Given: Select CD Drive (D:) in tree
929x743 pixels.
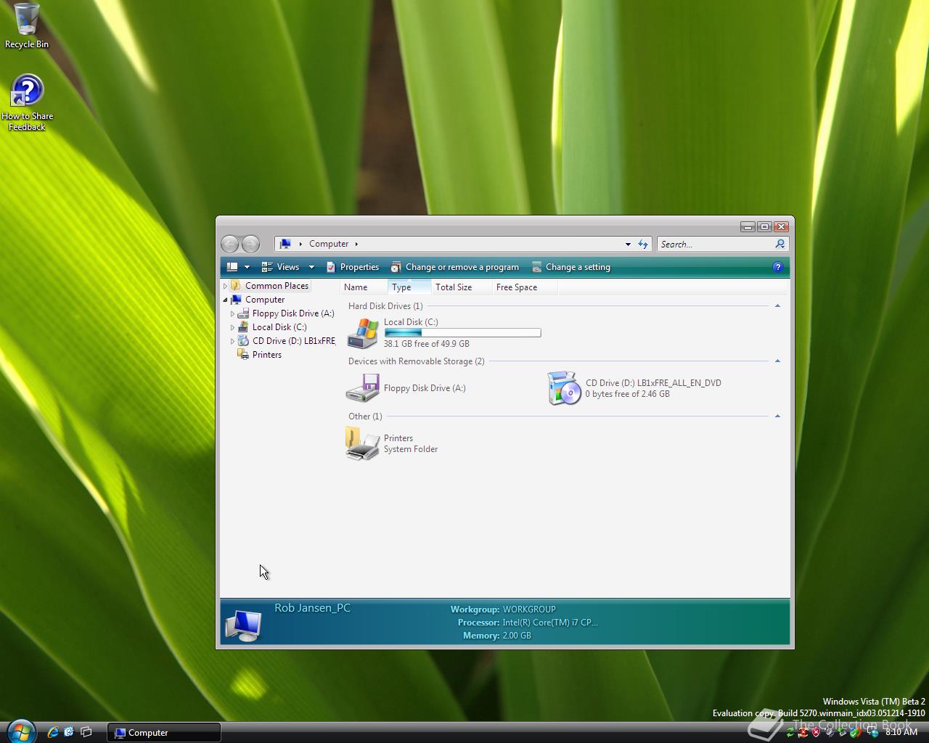Looking at the screenshot, I should [x=294, y=341].
